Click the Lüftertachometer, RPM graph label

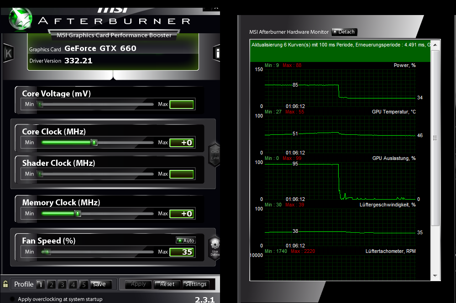pos(390,251)
